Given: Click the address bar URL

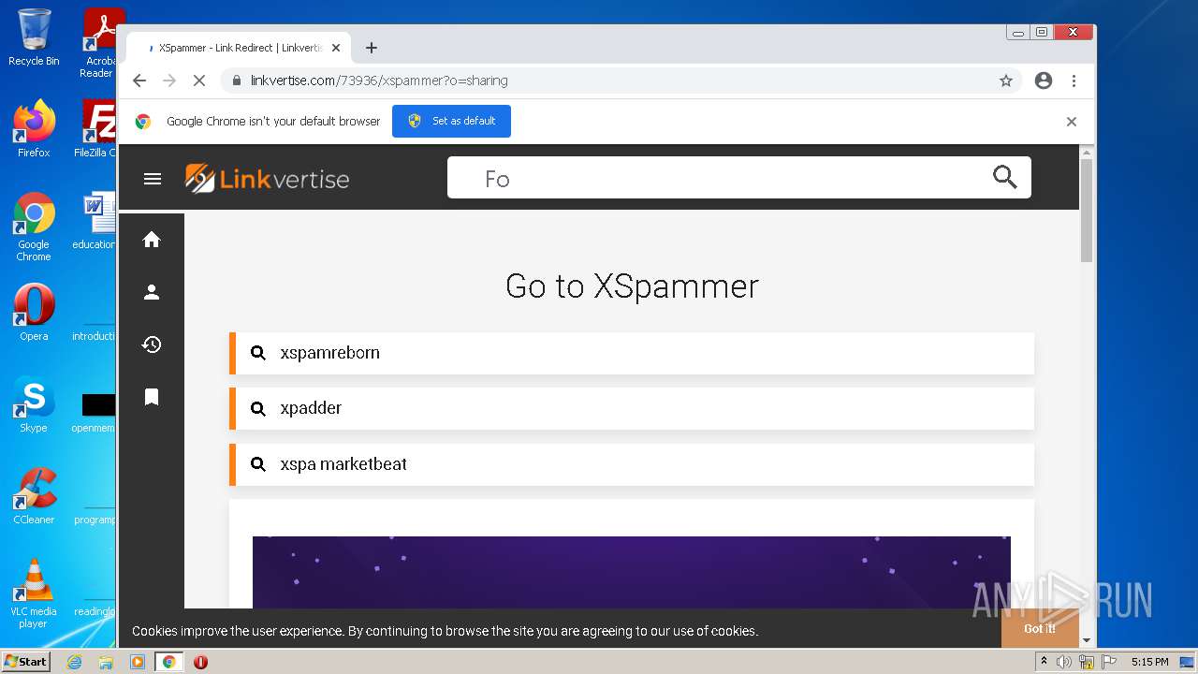Looking at the screenshot, I should click(x=379, y=81).
